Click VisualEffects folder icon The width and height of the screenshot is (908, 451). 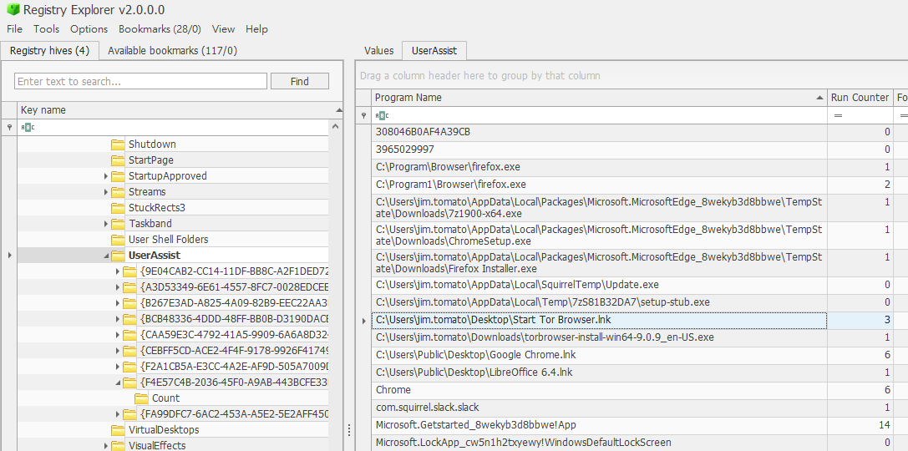pyautogui.click(x=118, y=445)
